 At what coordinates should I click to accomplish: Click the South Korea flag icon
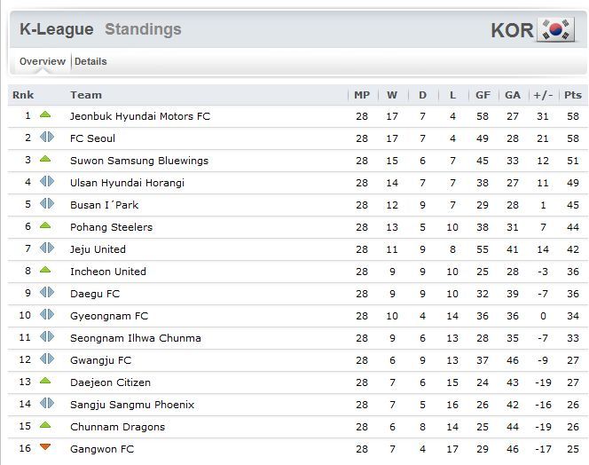click(555, 29)
